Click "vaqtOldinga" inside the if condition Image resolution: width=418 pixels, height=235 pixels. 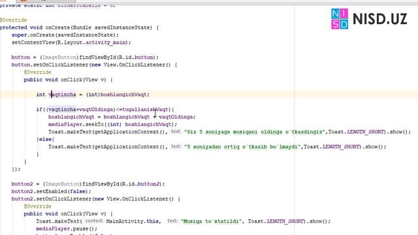(96, 110)
